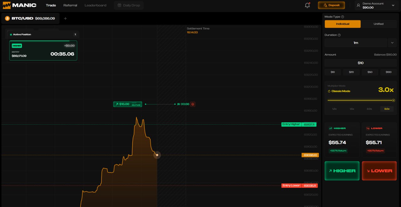Open the Referral tab
The height and width of the screenshot is (207, 401).
70,5
